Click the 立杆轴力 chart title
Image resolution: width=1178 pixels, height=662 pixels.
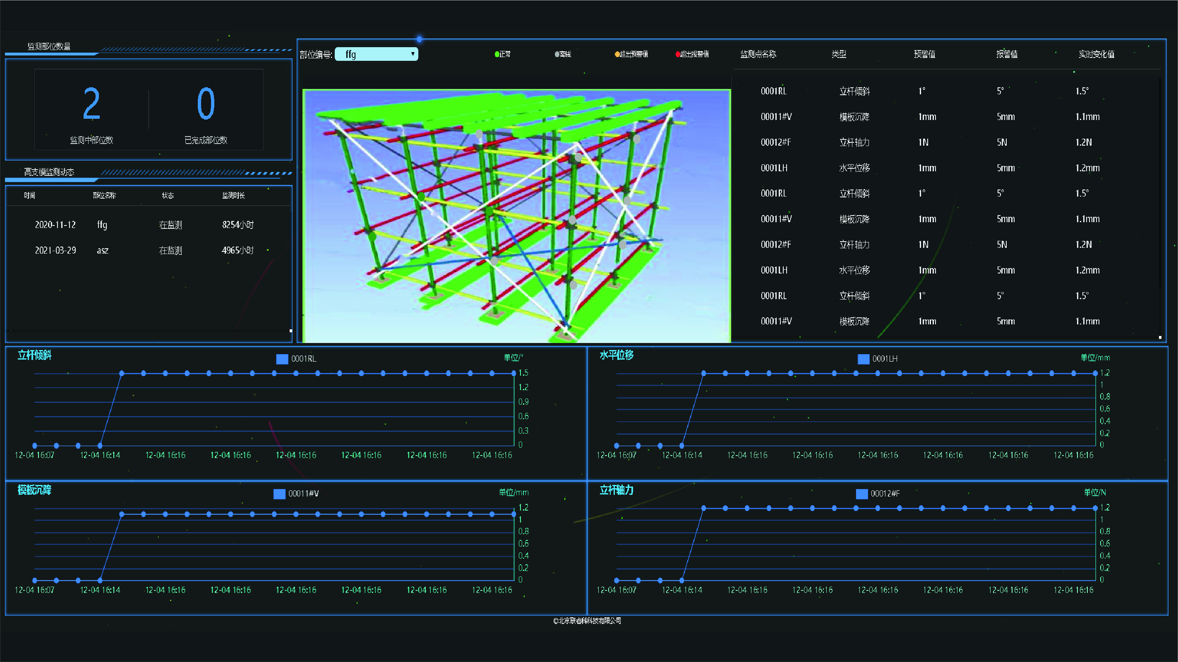click(x=617, y=490)
